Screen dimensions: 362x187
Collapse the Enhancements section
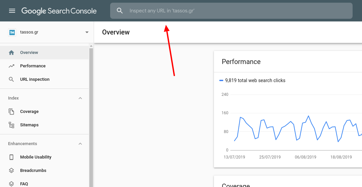[x=80, y=144]
